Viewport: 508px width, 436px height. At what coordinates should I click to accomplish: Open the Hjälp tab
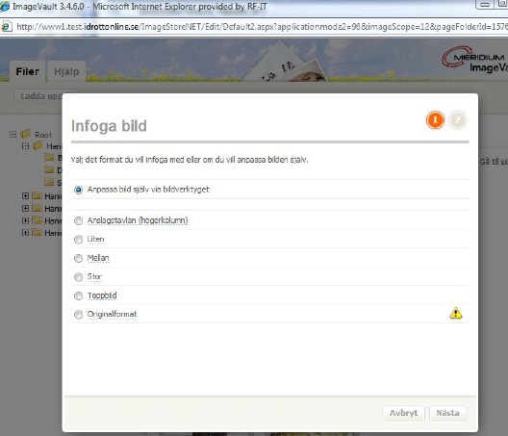(x=66, y=71)
